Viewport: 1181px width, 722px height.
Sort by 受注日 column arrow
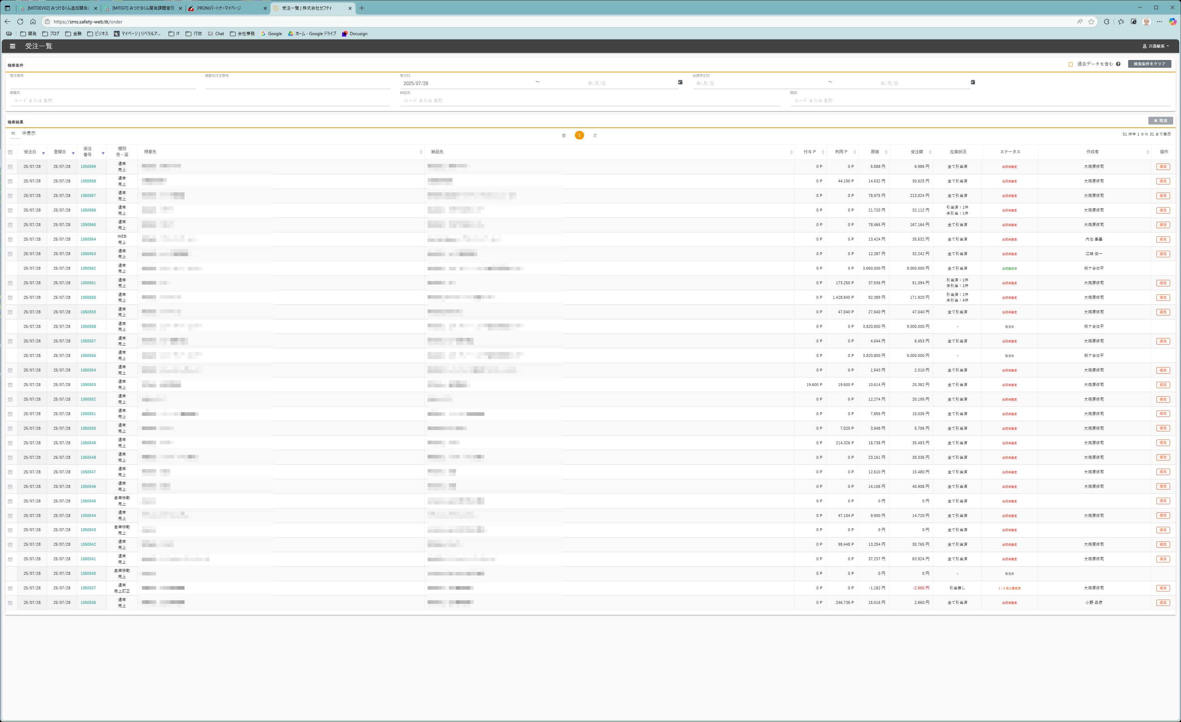tap(43, 153)
